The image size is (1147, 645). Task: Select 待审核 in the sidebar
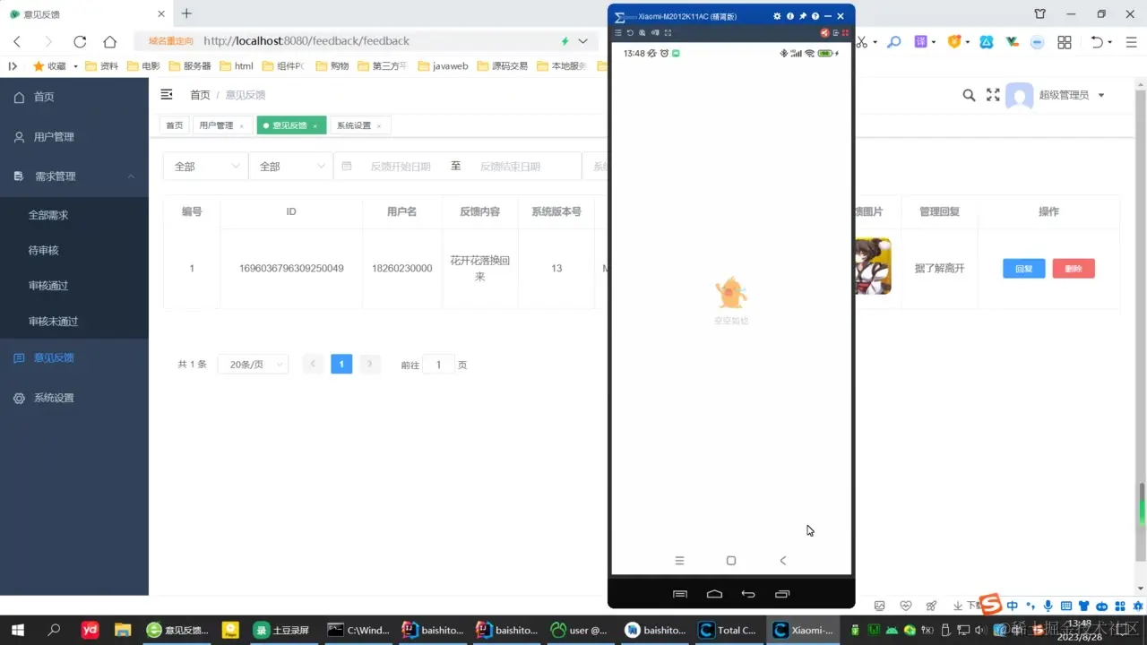(x=74, y=251)
